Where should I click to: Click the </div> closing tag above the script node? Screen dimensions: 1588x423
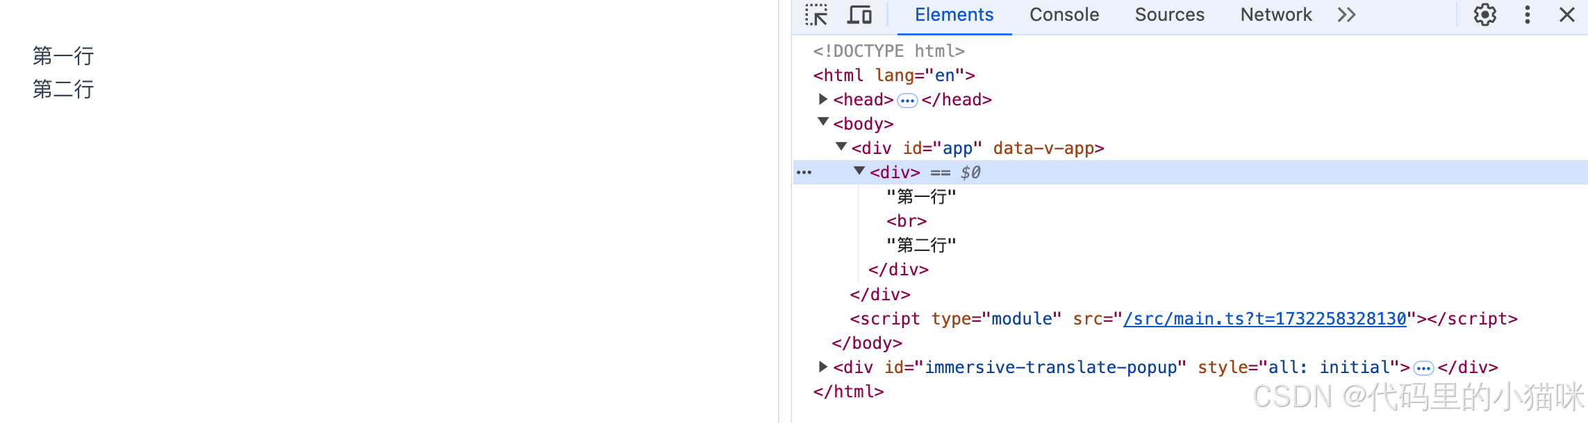880,295
